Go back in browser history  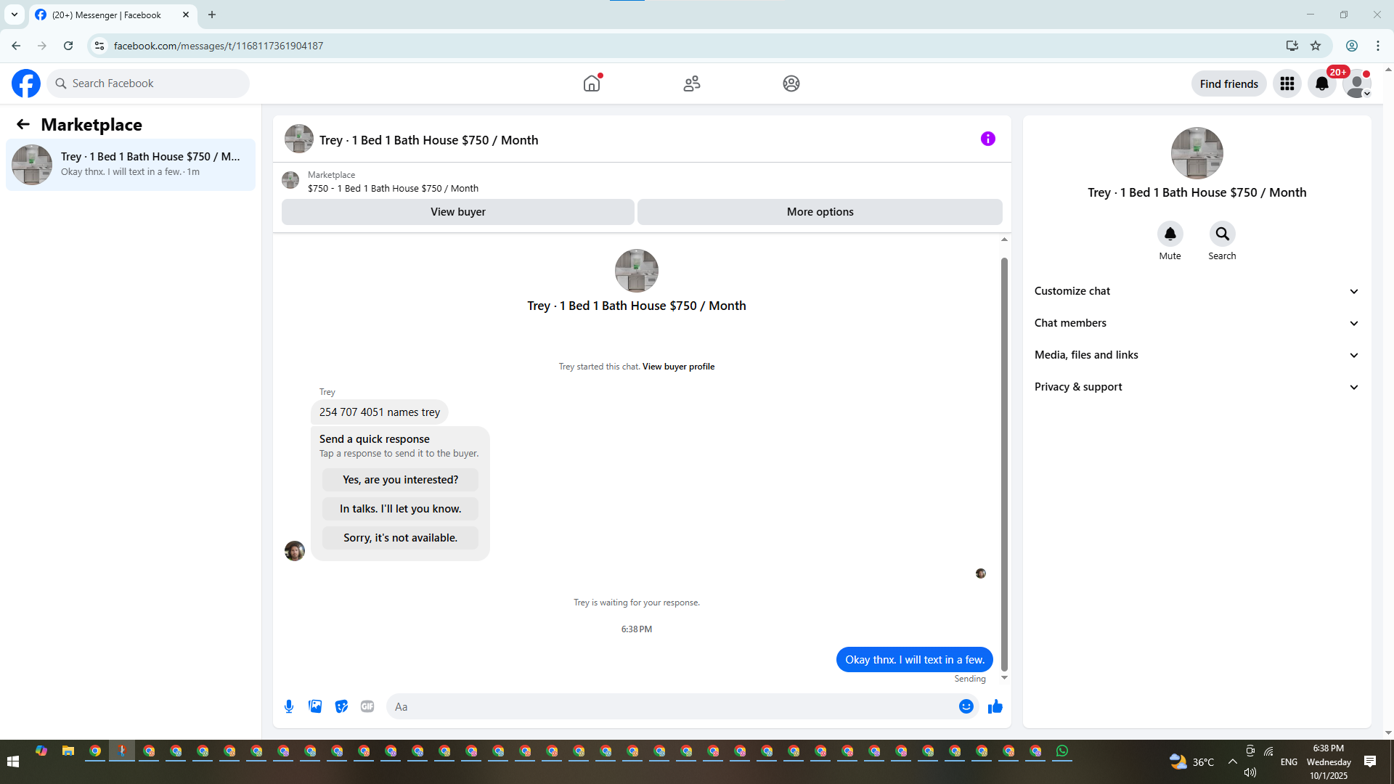pos(16,46)
